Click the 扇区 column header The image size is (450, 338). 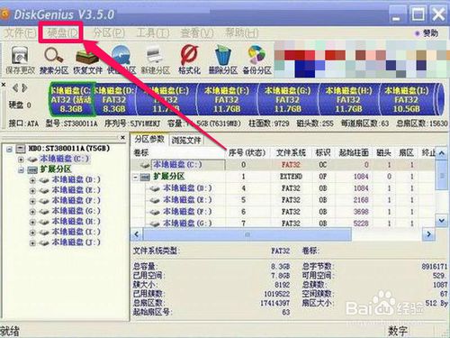[407, 153]
